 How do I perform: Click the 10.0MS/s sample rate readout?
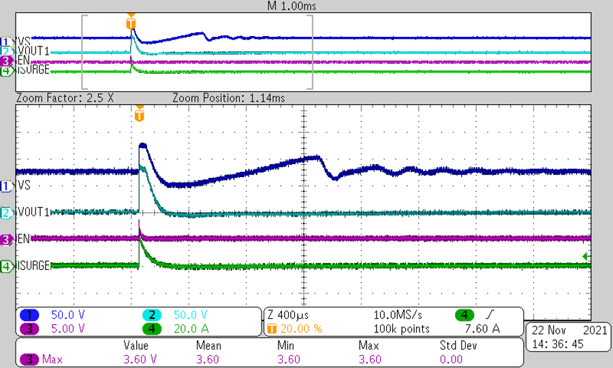pos(398,315)
